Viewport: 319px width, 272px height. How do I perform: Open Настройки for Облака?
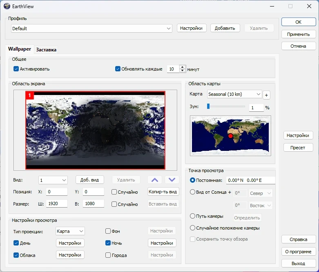[70, 255]
